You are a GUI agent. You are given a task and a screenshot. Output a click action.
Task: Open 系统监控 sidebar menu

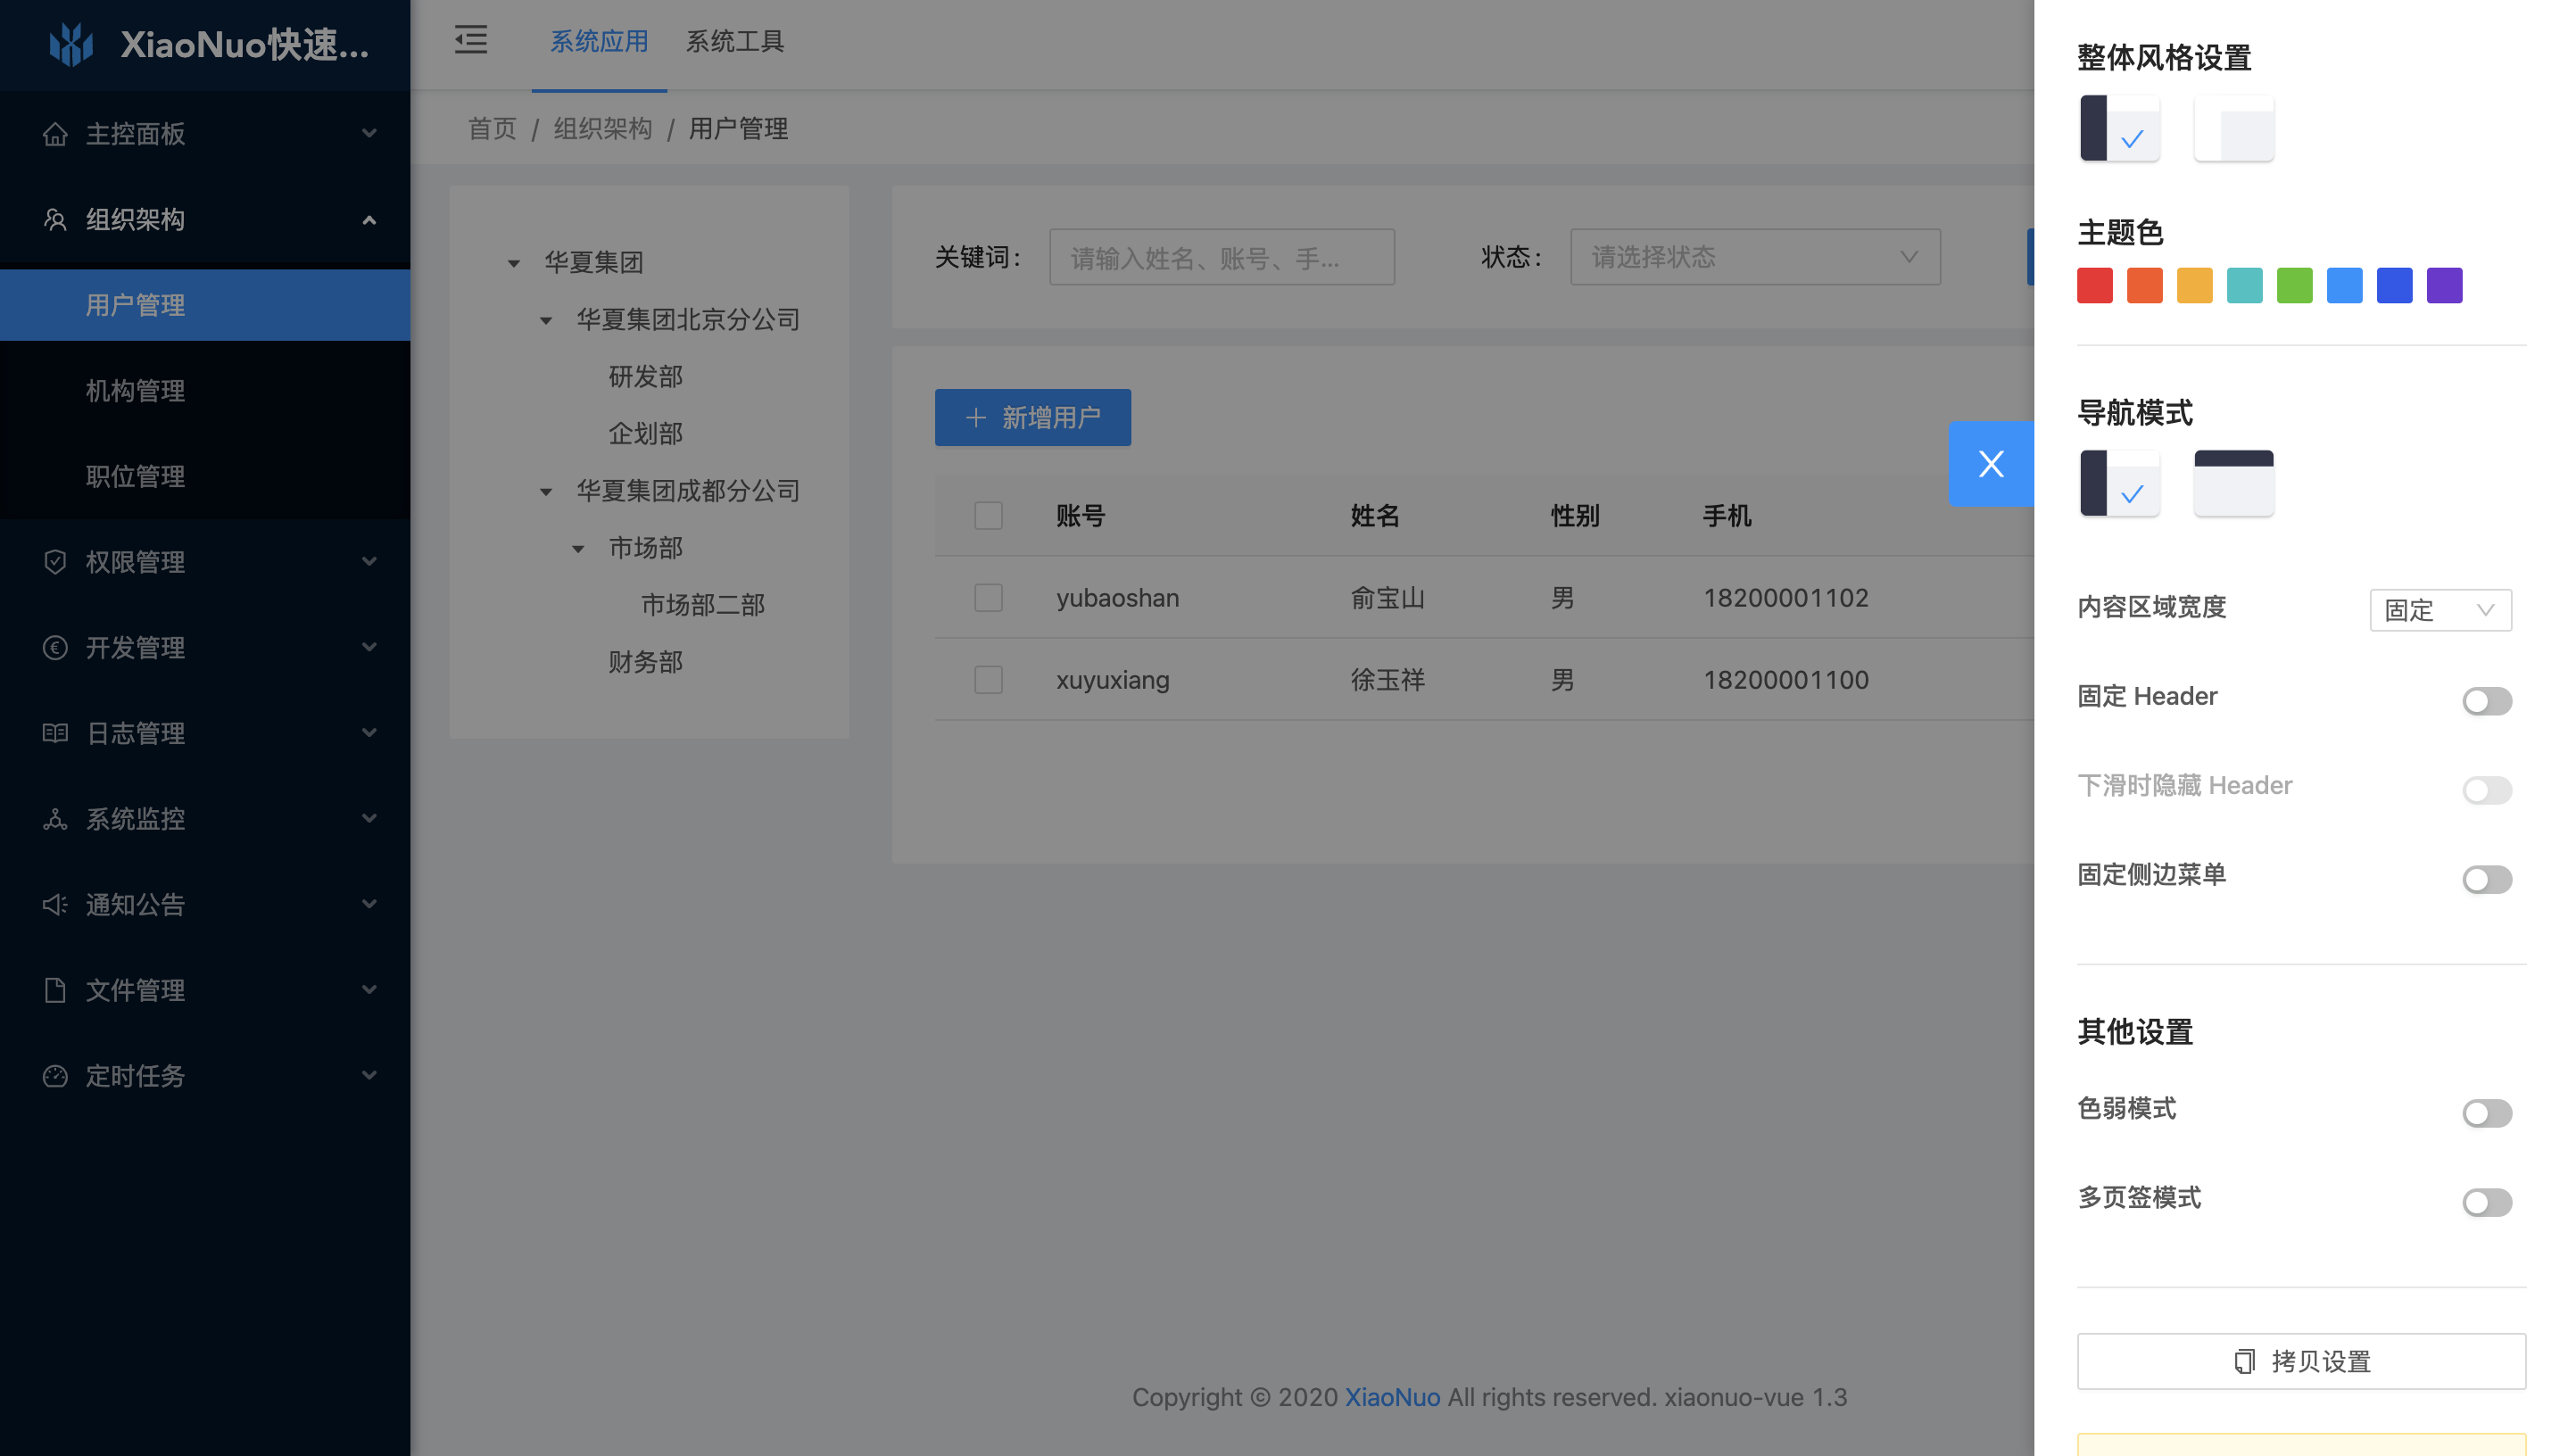pyautogui.click(x=205, y=819)
